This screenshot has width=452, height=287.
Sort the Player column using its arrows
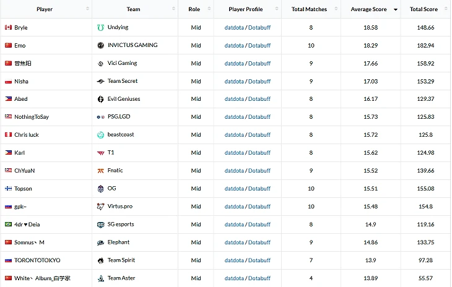[x=87, y=9]
